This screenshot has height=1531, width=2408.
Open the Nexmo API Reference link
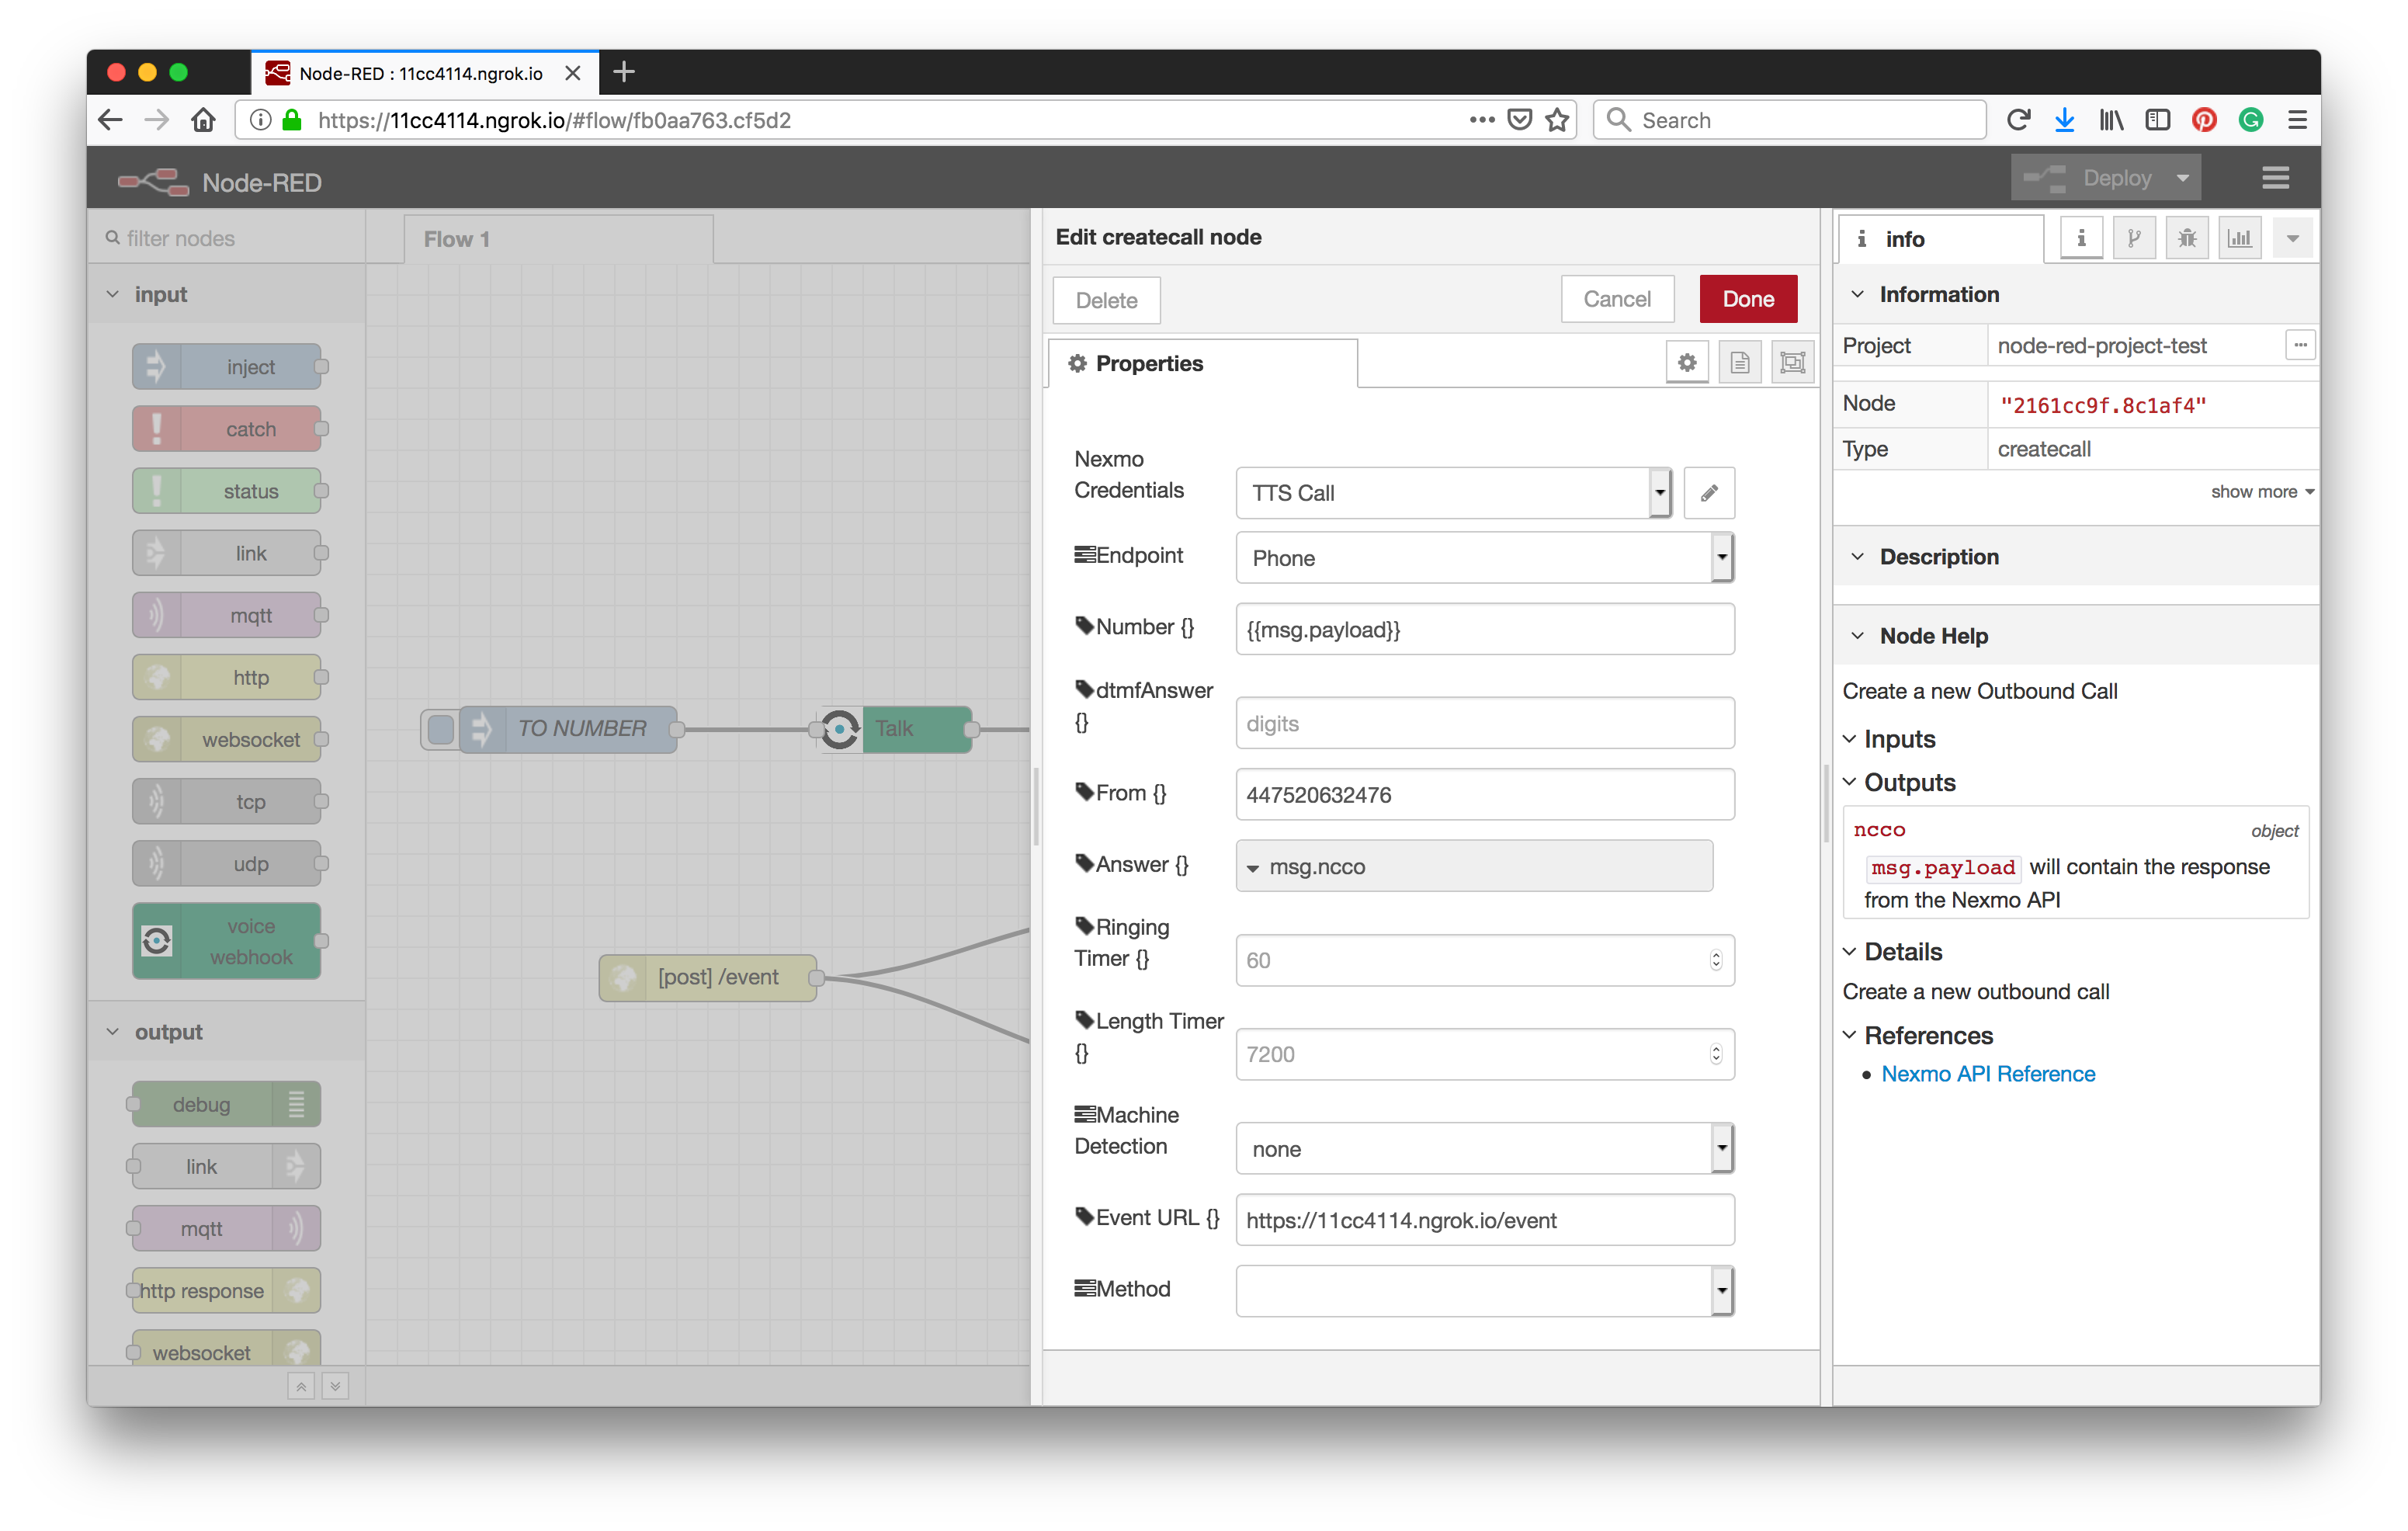[1988, 1073]
